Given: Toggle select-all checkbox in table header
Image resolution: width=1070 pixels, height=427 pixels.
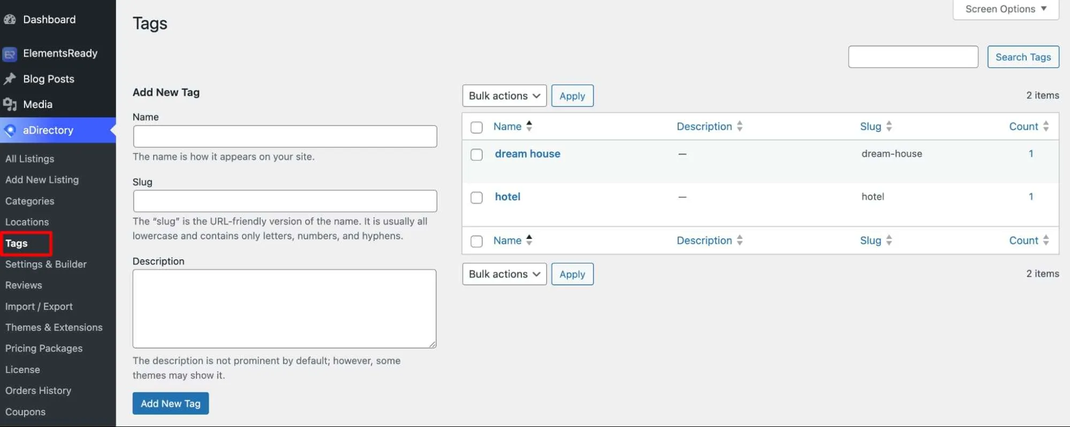Looking at the screenshot, I should [476, 127].
